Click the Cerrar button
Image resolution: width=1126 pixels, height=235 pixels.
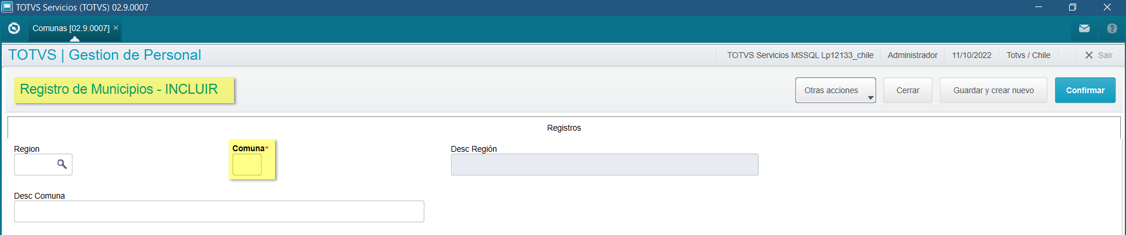(x=907, y=90)
